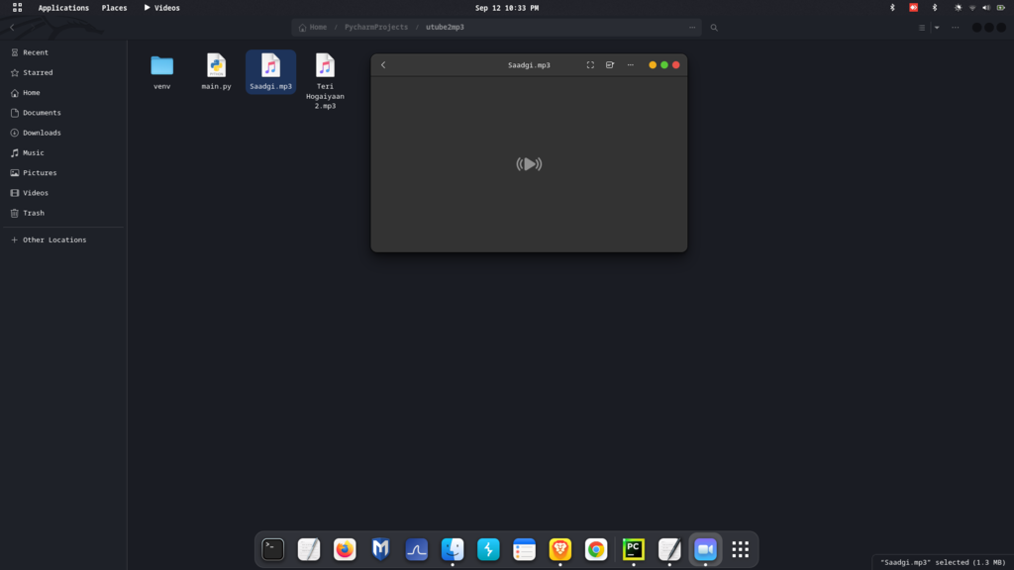The image size is (1014, 570).
Task: Select the Teri Hogaiyaan 2.mp3 file
Action: [325, 66]
